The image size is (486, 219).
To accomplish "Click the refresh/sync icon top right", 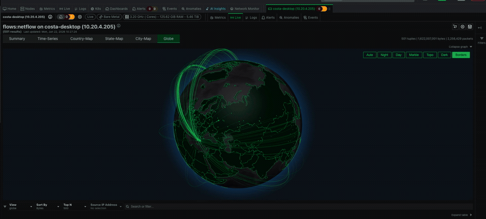I will click(x=455, y=27).
